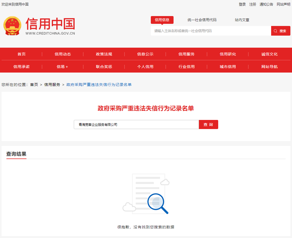Open the 信用承诺 menu item

tap(22, 67)
